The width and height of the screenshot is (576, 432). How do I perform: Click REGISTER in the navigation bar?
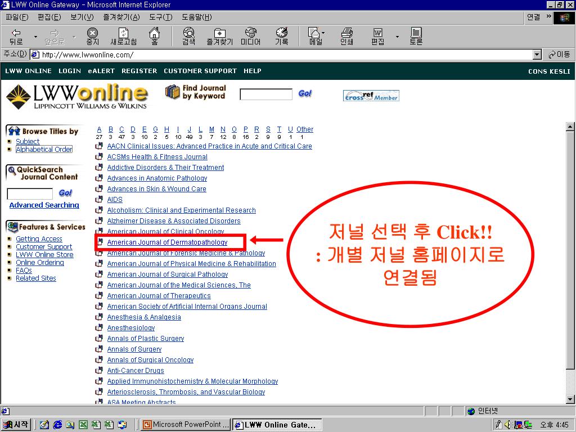(139, 71)
